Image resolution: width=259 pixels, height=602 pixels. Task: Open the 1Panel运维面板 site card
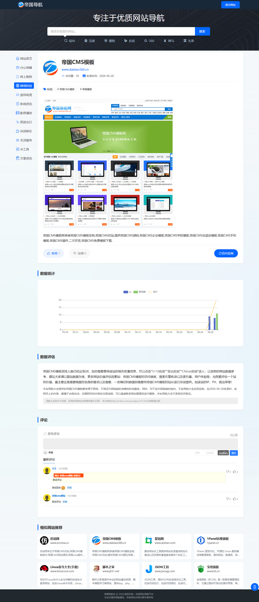pyautogui.click(x=219, y=546)
